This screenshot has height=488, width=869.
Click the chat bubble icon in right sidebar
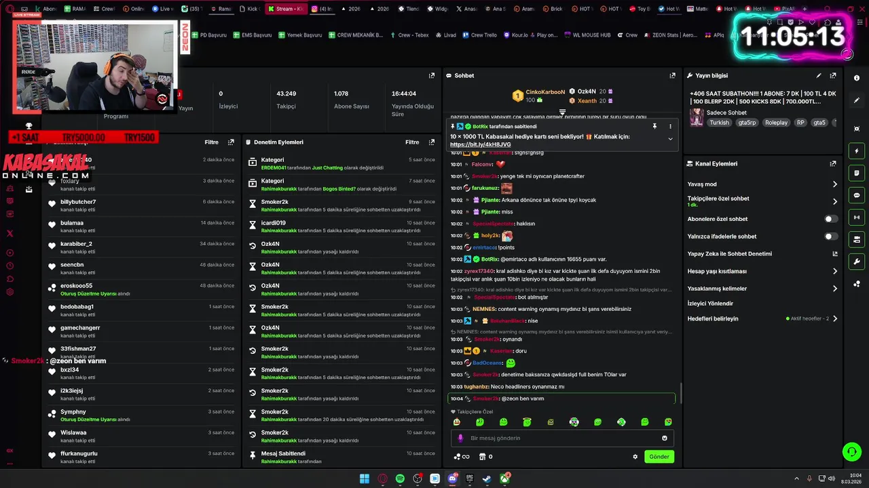[x=857, y=195]
